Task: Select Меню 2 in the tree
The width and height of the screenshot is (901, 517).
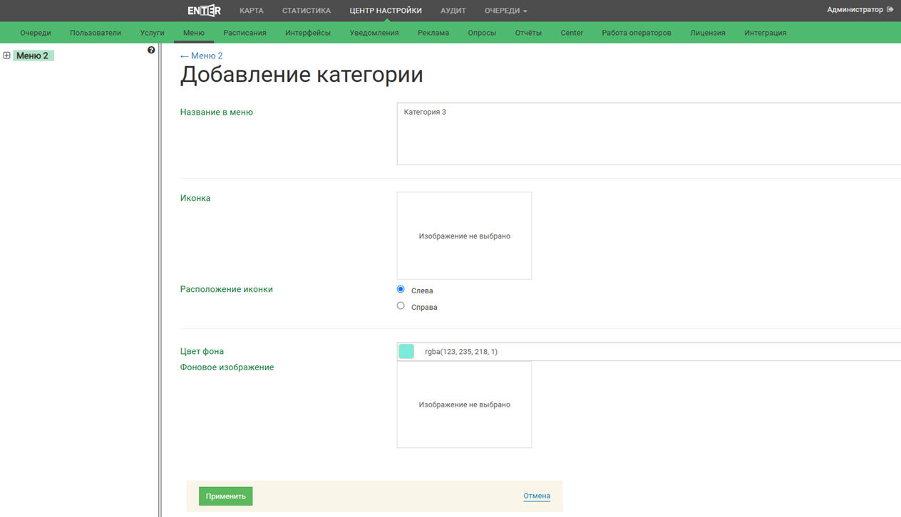Action: tap(33, 56)
